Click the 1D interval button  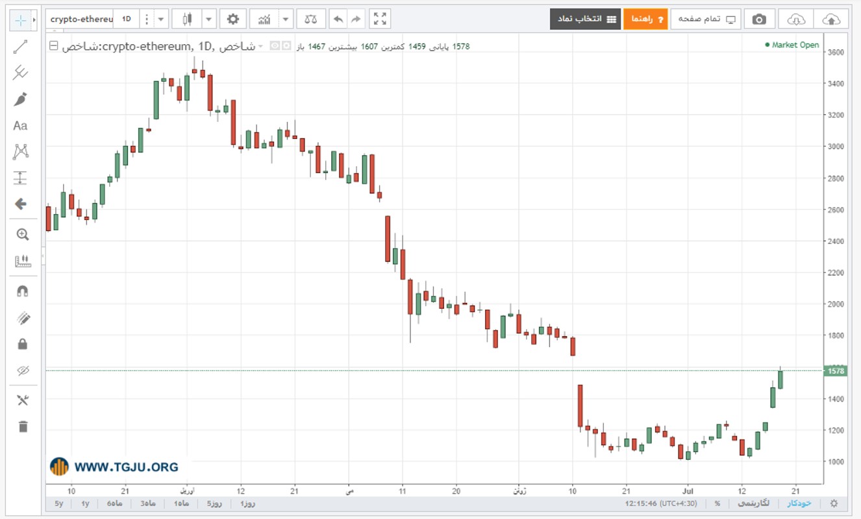click(127, 19)
